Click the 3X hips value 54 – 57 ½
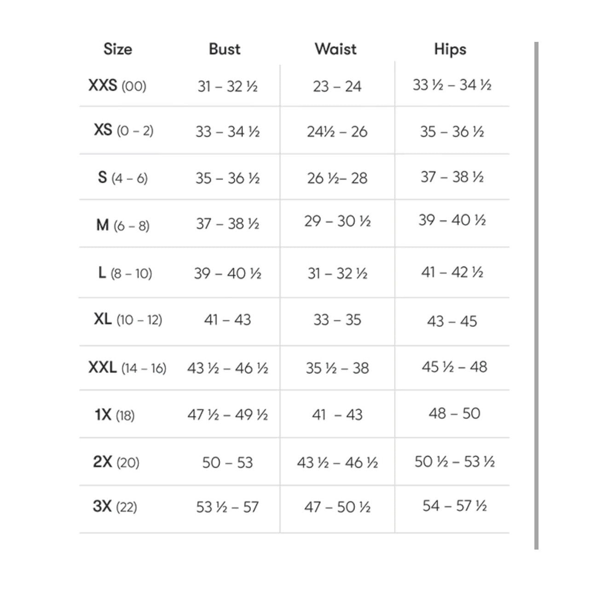This screenshot has width=591, height=591. pyautogui.click(x=455, y=506)
